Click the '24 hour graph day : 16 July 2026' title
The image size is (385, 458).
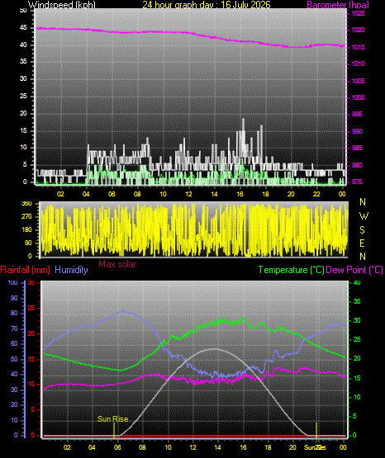pyautogui.click(x=207, y=4)
